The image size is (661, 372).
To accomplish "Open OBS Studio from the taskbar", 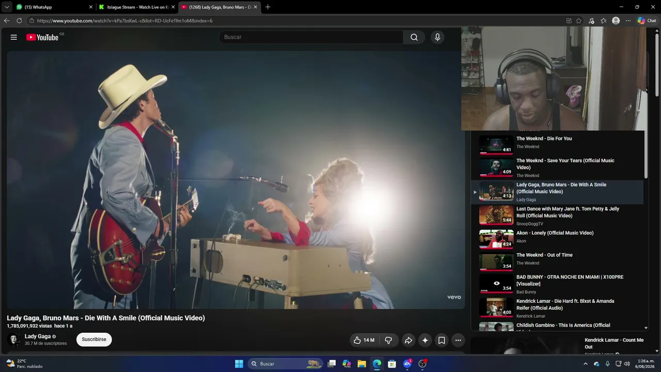I will click(x=422, y=364).
